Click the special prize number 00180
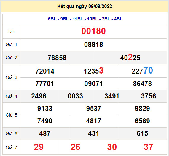 click(x=93, y=31)
